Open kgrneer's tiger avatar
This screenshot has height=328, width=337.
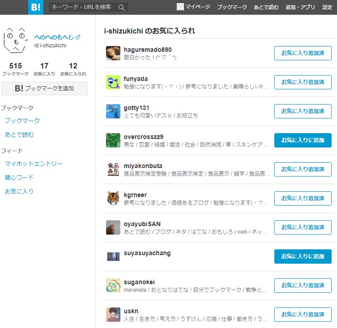click(113, 198)
